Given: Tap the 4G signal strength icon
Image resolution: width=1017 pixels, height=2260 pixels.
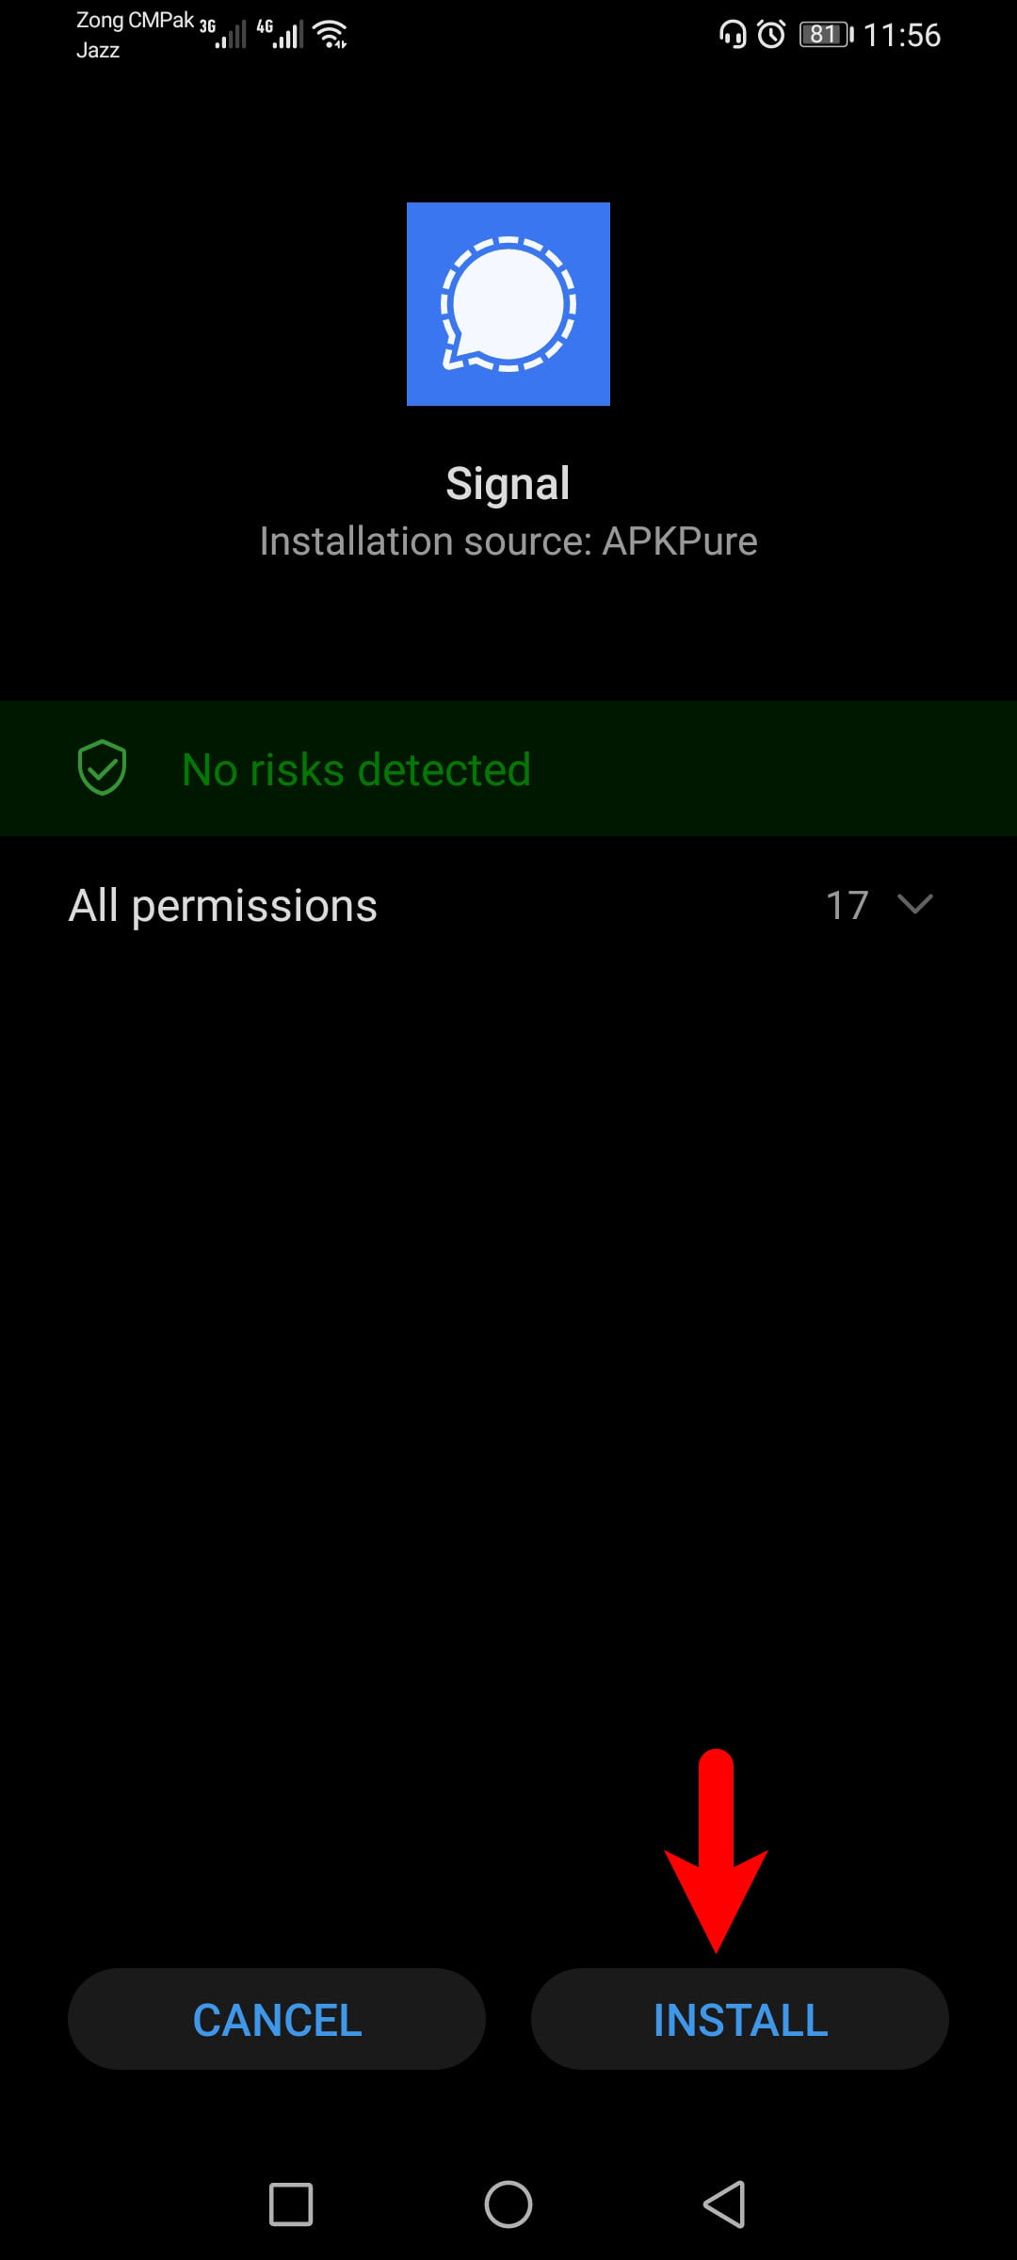Looking at the screenshot, I should 281,34.
